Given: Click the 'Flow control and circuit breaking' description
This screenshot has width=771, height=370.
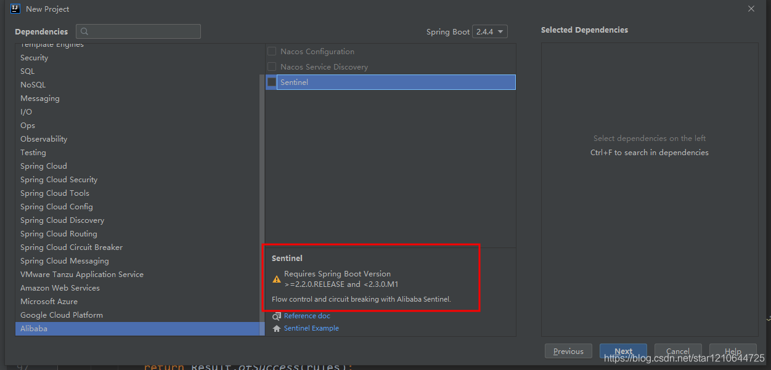Looking at the screenshot, I should point(362,299).
